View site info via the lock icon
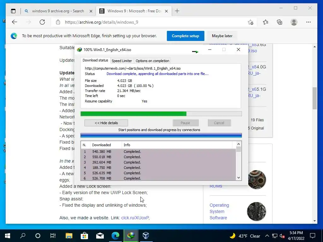This screenshot has height=242, width=323. [58, 22]
